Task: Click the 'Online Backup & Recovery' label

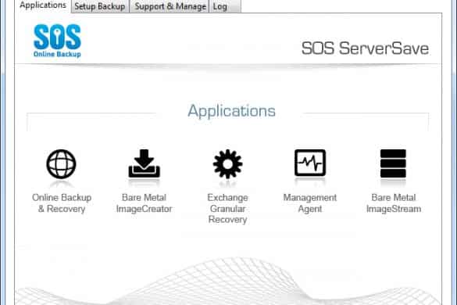Action: point(62,203)
